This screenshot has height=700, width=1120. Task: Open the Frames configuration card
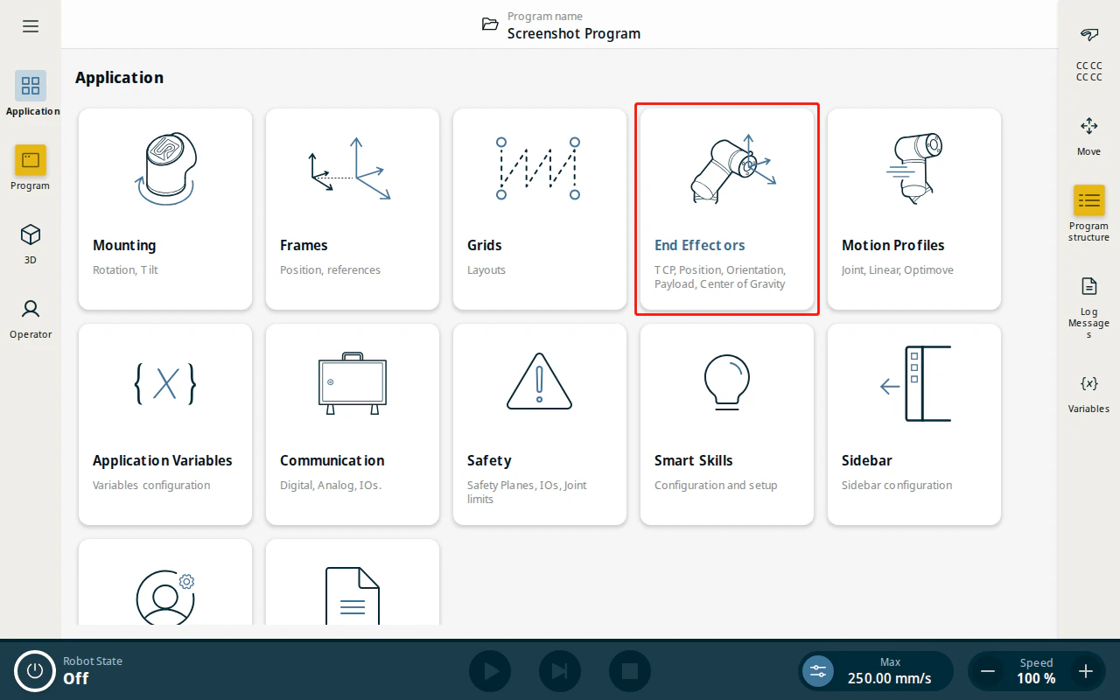pyautogui.click(x=353, y=209)
